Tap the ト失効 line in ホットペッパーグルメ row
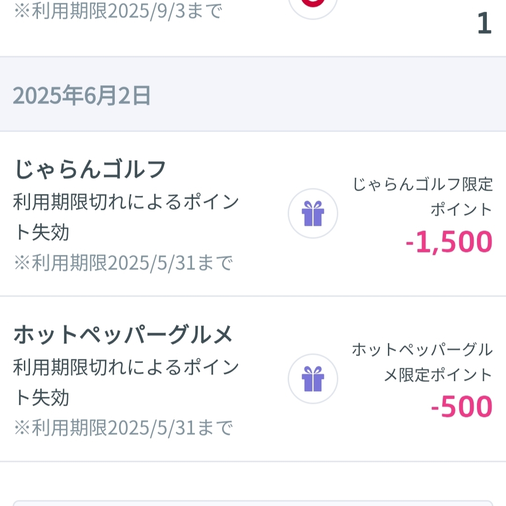The height and width of the screenshot is (506, 506). [x=41, y=397]
